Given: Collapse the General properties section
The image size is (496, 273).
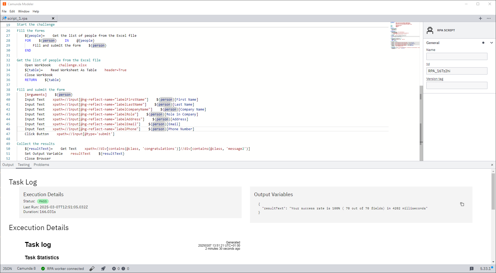Looking at the screenshot, I should point(492,43).
